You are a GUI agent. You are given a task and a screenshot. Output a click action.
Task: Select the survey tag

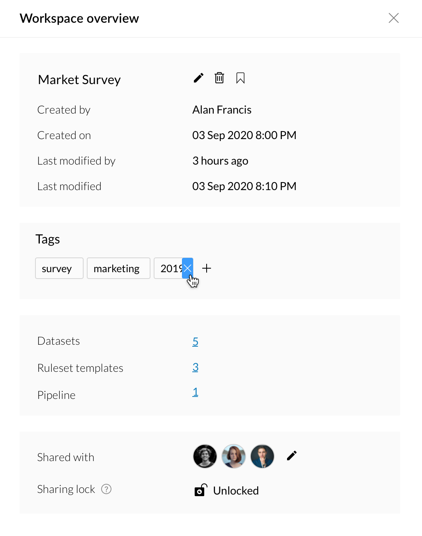pyautogui.click(x=59, y=268)
